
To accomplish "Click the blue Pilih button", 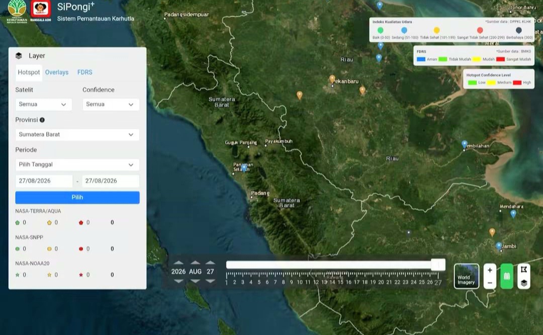I will [77, 198].
